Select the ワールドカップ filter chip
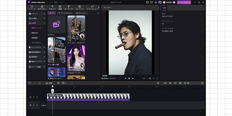Image resolution: width=232 pixels, height=116 pixels. [x=65, y=13]
